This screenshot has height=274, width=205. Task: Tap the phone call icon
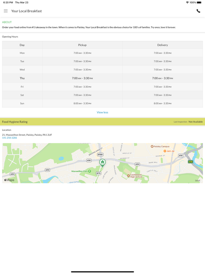coord(198,11)
